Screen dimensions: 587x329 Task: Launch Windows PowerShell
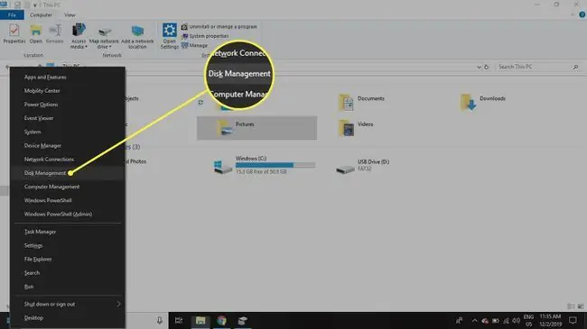[x=48, y=200]
